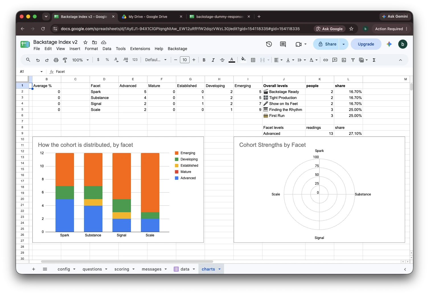Increase decimal places icon
This screenshot has width=429, height=295.
(126, 60)
